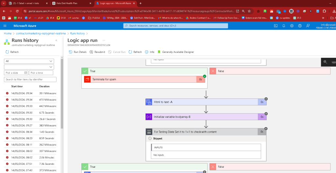
Task: Click the Azure search resources box
Action: coord(175,26)
